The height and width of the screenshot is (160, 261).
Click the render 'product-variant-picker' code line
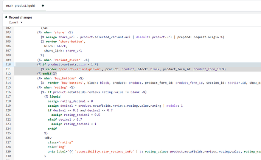click(x=133, y=69)
